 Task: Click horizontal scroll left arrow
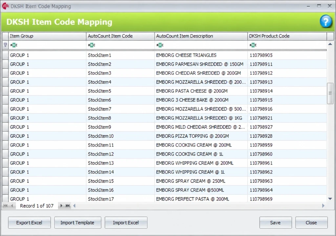click(74, 206)
